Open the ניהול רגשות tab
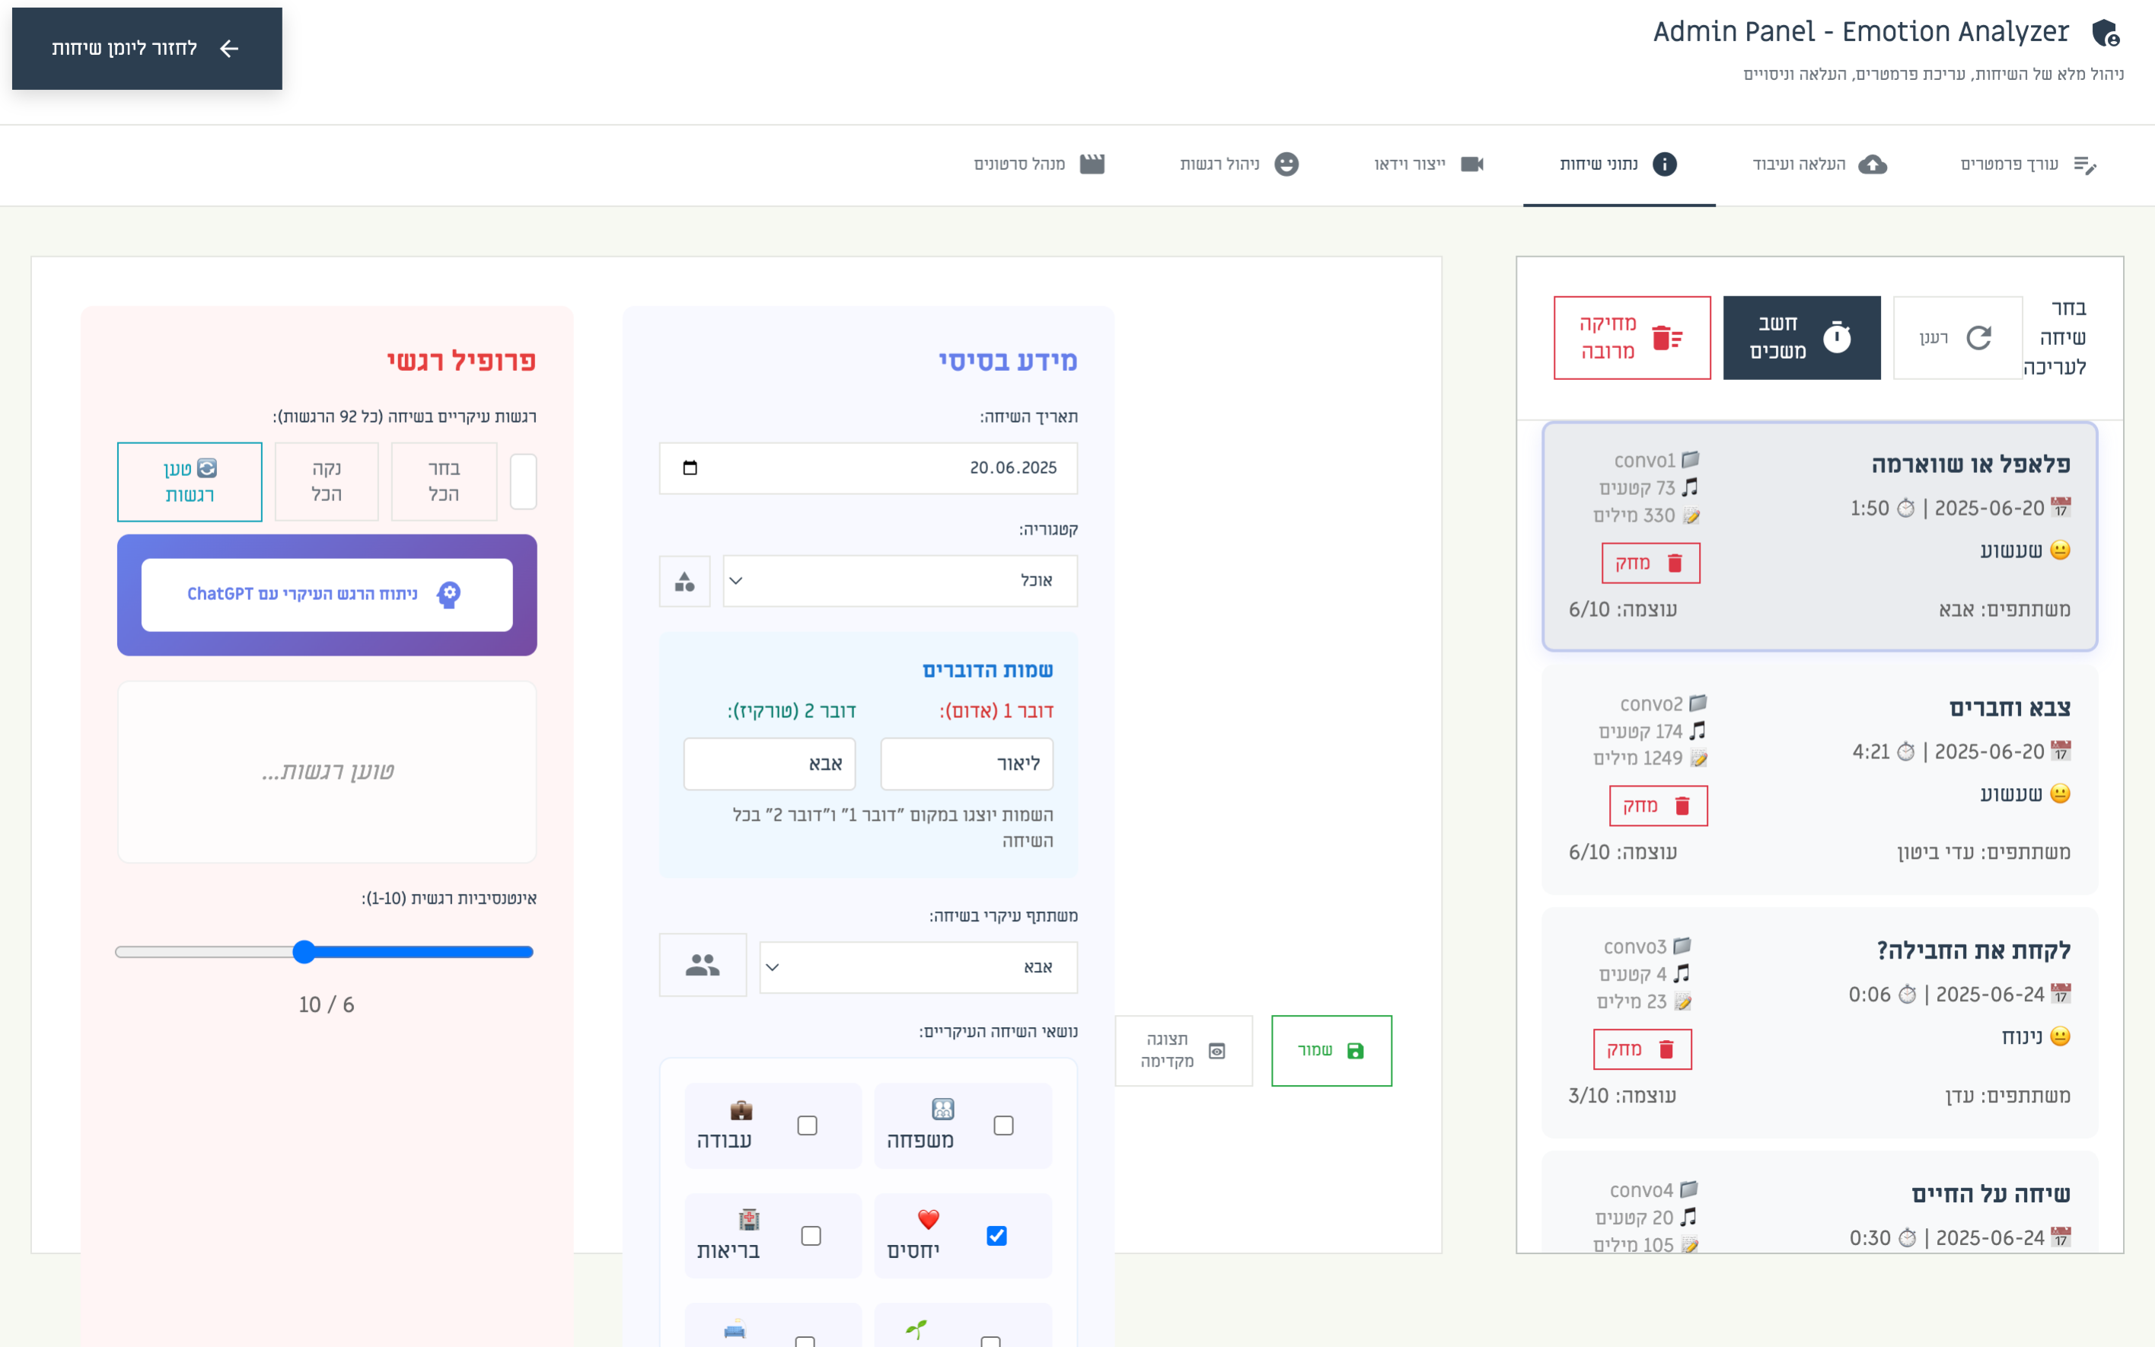The width and height of the screenshot is (2155, 1347). [1238, 164]
